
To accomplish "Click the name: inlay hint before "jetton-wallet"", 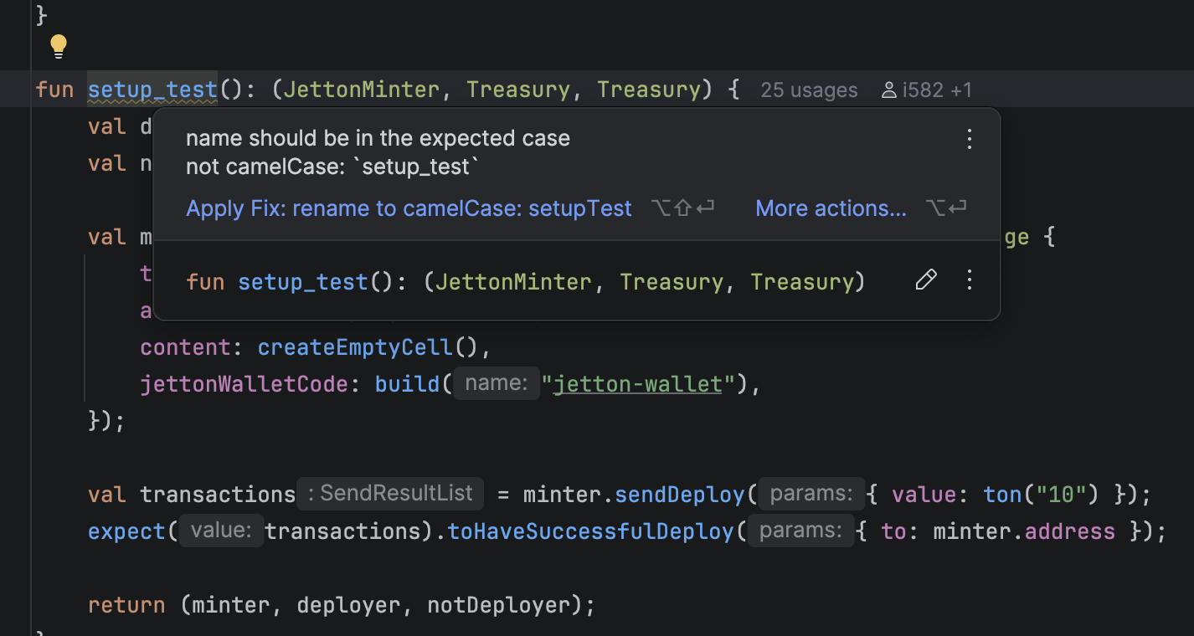I will coord(497,384).
